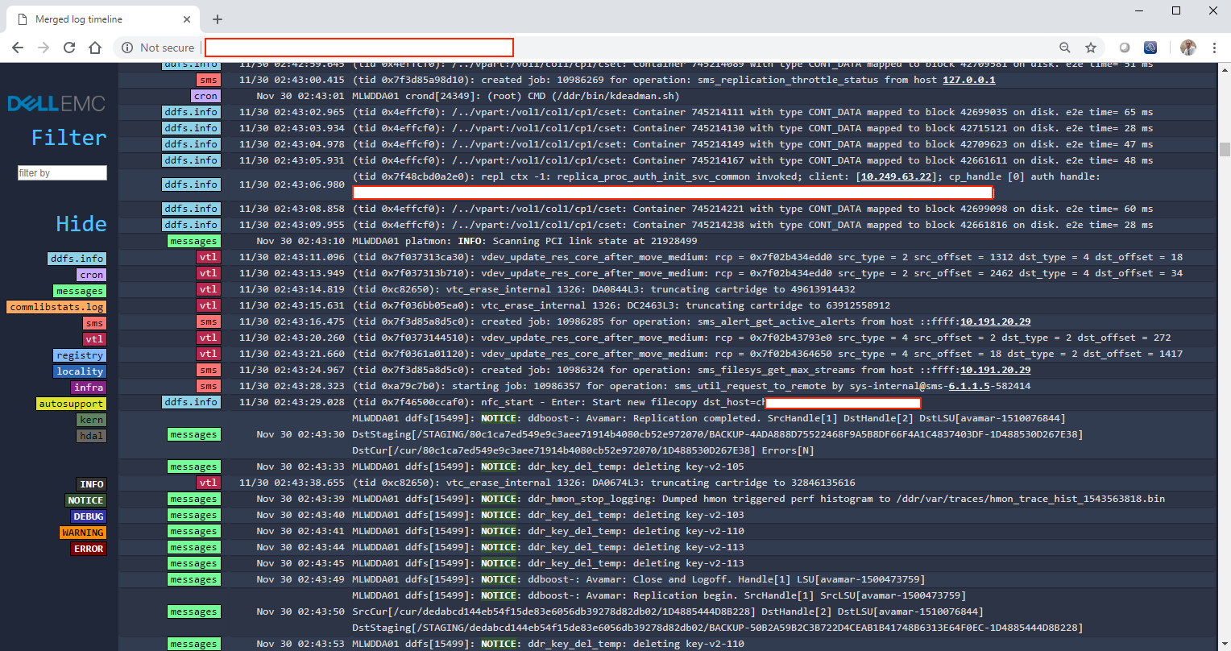
Task: Open the zoom magnifier icon in address bar
Action: (x=1065, y=48)
